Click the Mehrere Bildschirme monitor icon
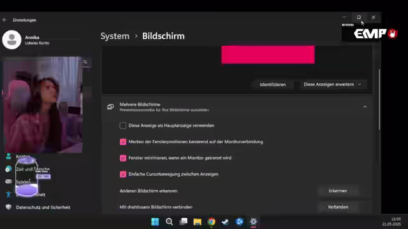408x229 pixels. tap(110, 107)
